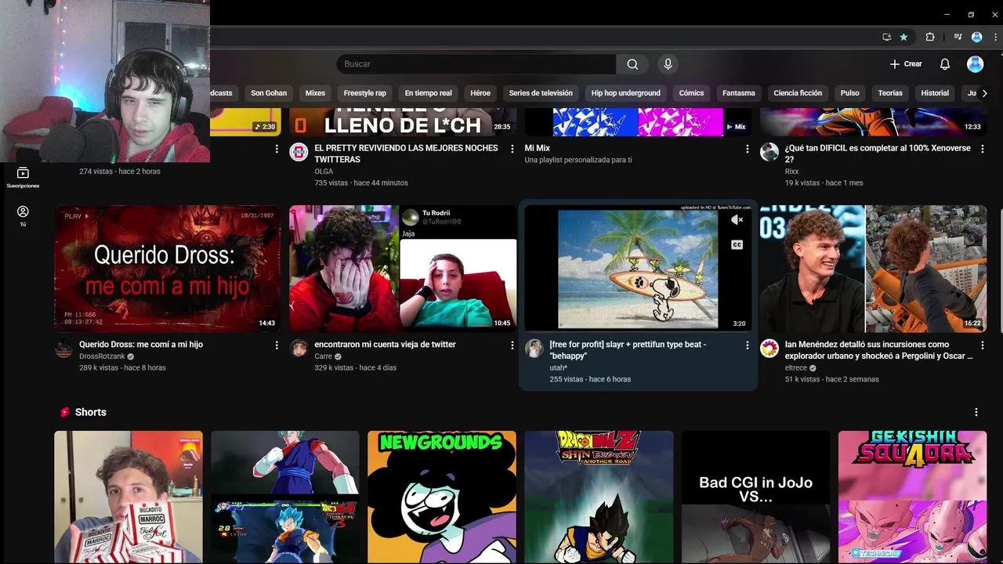Click the utah* channel avatar
This screenshot has width=1003, height=564.
(534, 349)
